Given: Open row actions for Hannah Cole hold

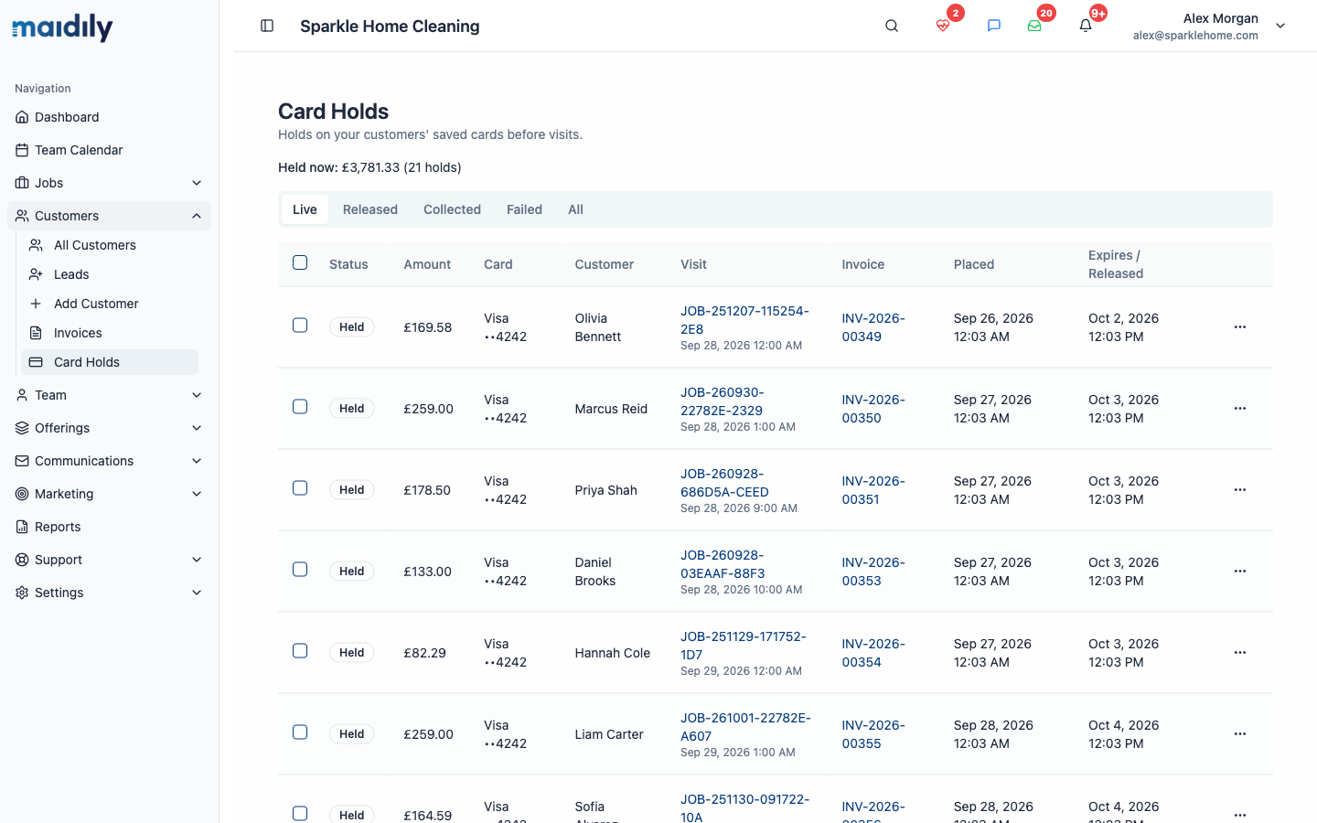Looking at the screenshot, I should (1240, 653).
